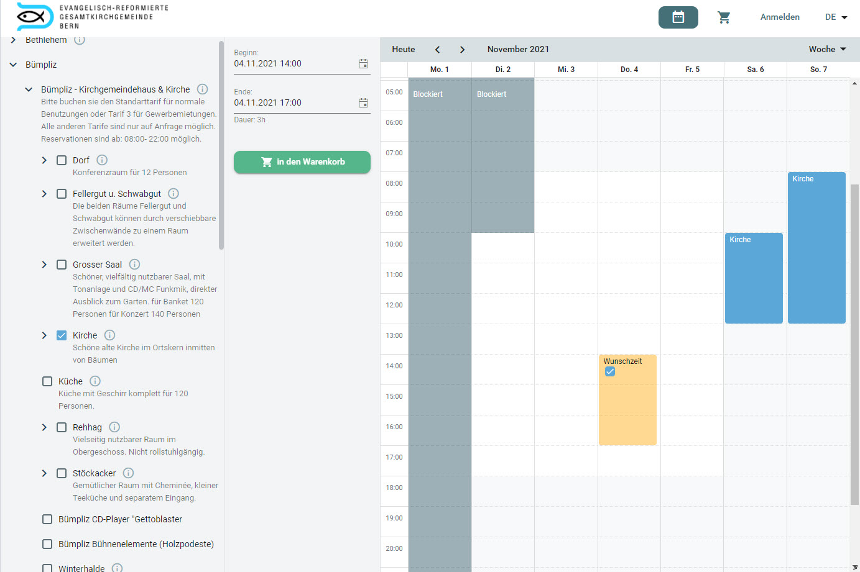Uncheck the Kirche room checkbox
Viewport: 860px width, 572px height.
pyautogui.click(x=62, y=335)
